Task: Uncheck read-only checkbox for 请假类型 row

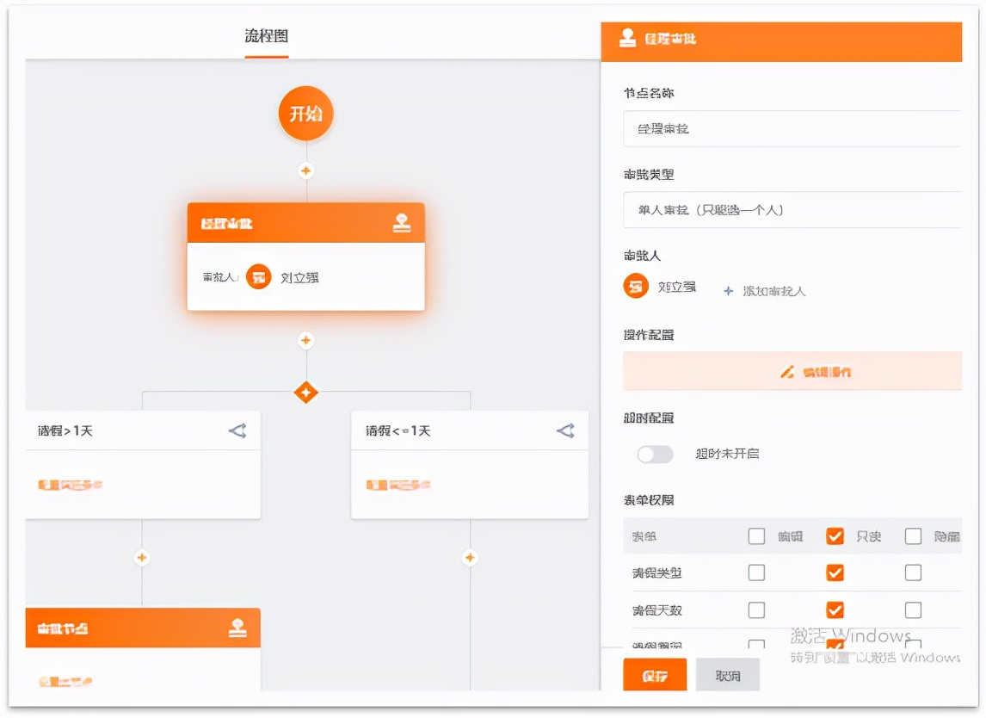Action: click(835, 573)
